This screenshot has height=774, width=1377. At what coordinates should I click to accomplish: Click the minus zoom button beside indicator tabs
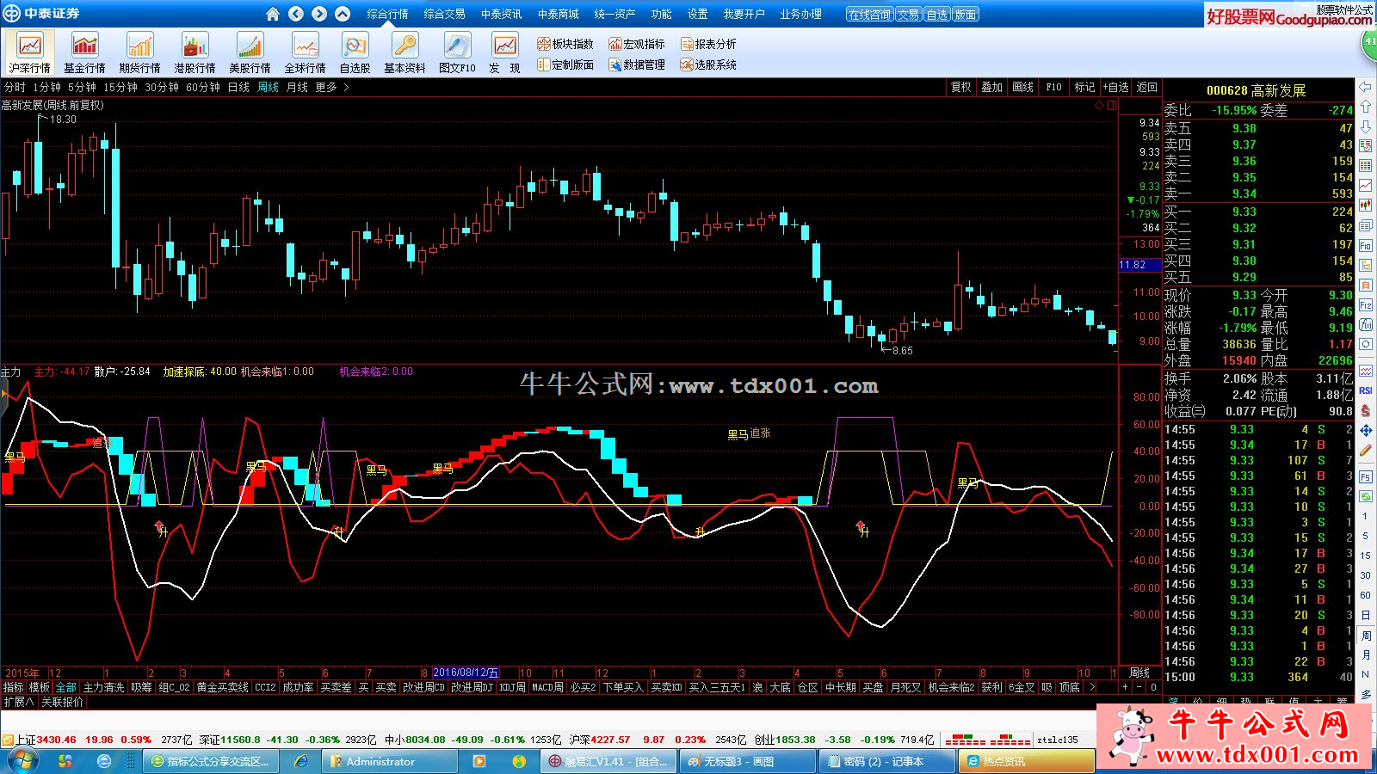1139,687
